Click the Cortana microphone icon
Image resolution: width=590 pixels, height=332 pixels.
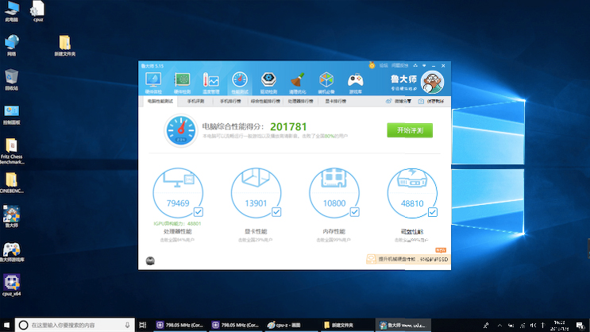tap(127, 325)
